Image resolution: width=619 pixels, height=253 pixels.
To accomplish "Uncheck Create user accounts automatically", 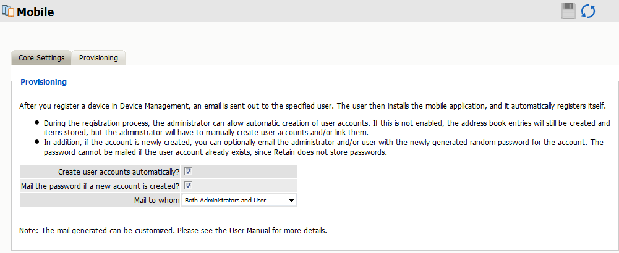I will pyautogui.click(x=189, y=172).
